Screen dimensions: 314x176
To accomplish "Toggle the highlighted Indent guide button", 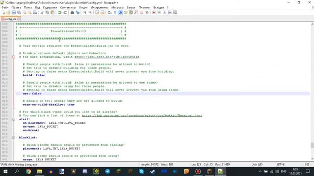I will 120,13.
